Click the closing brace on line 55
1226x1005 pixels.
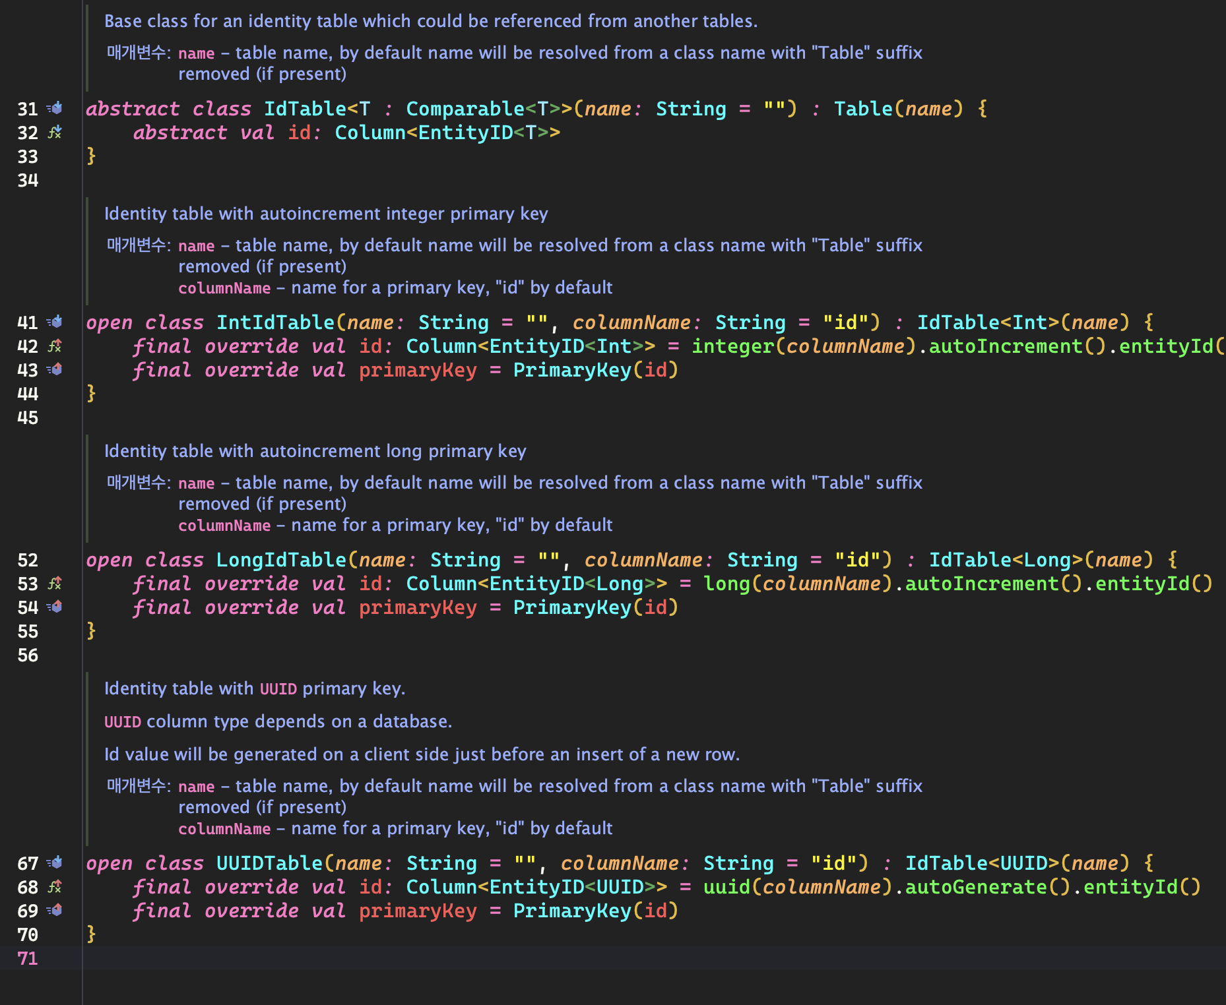(91, 631)
